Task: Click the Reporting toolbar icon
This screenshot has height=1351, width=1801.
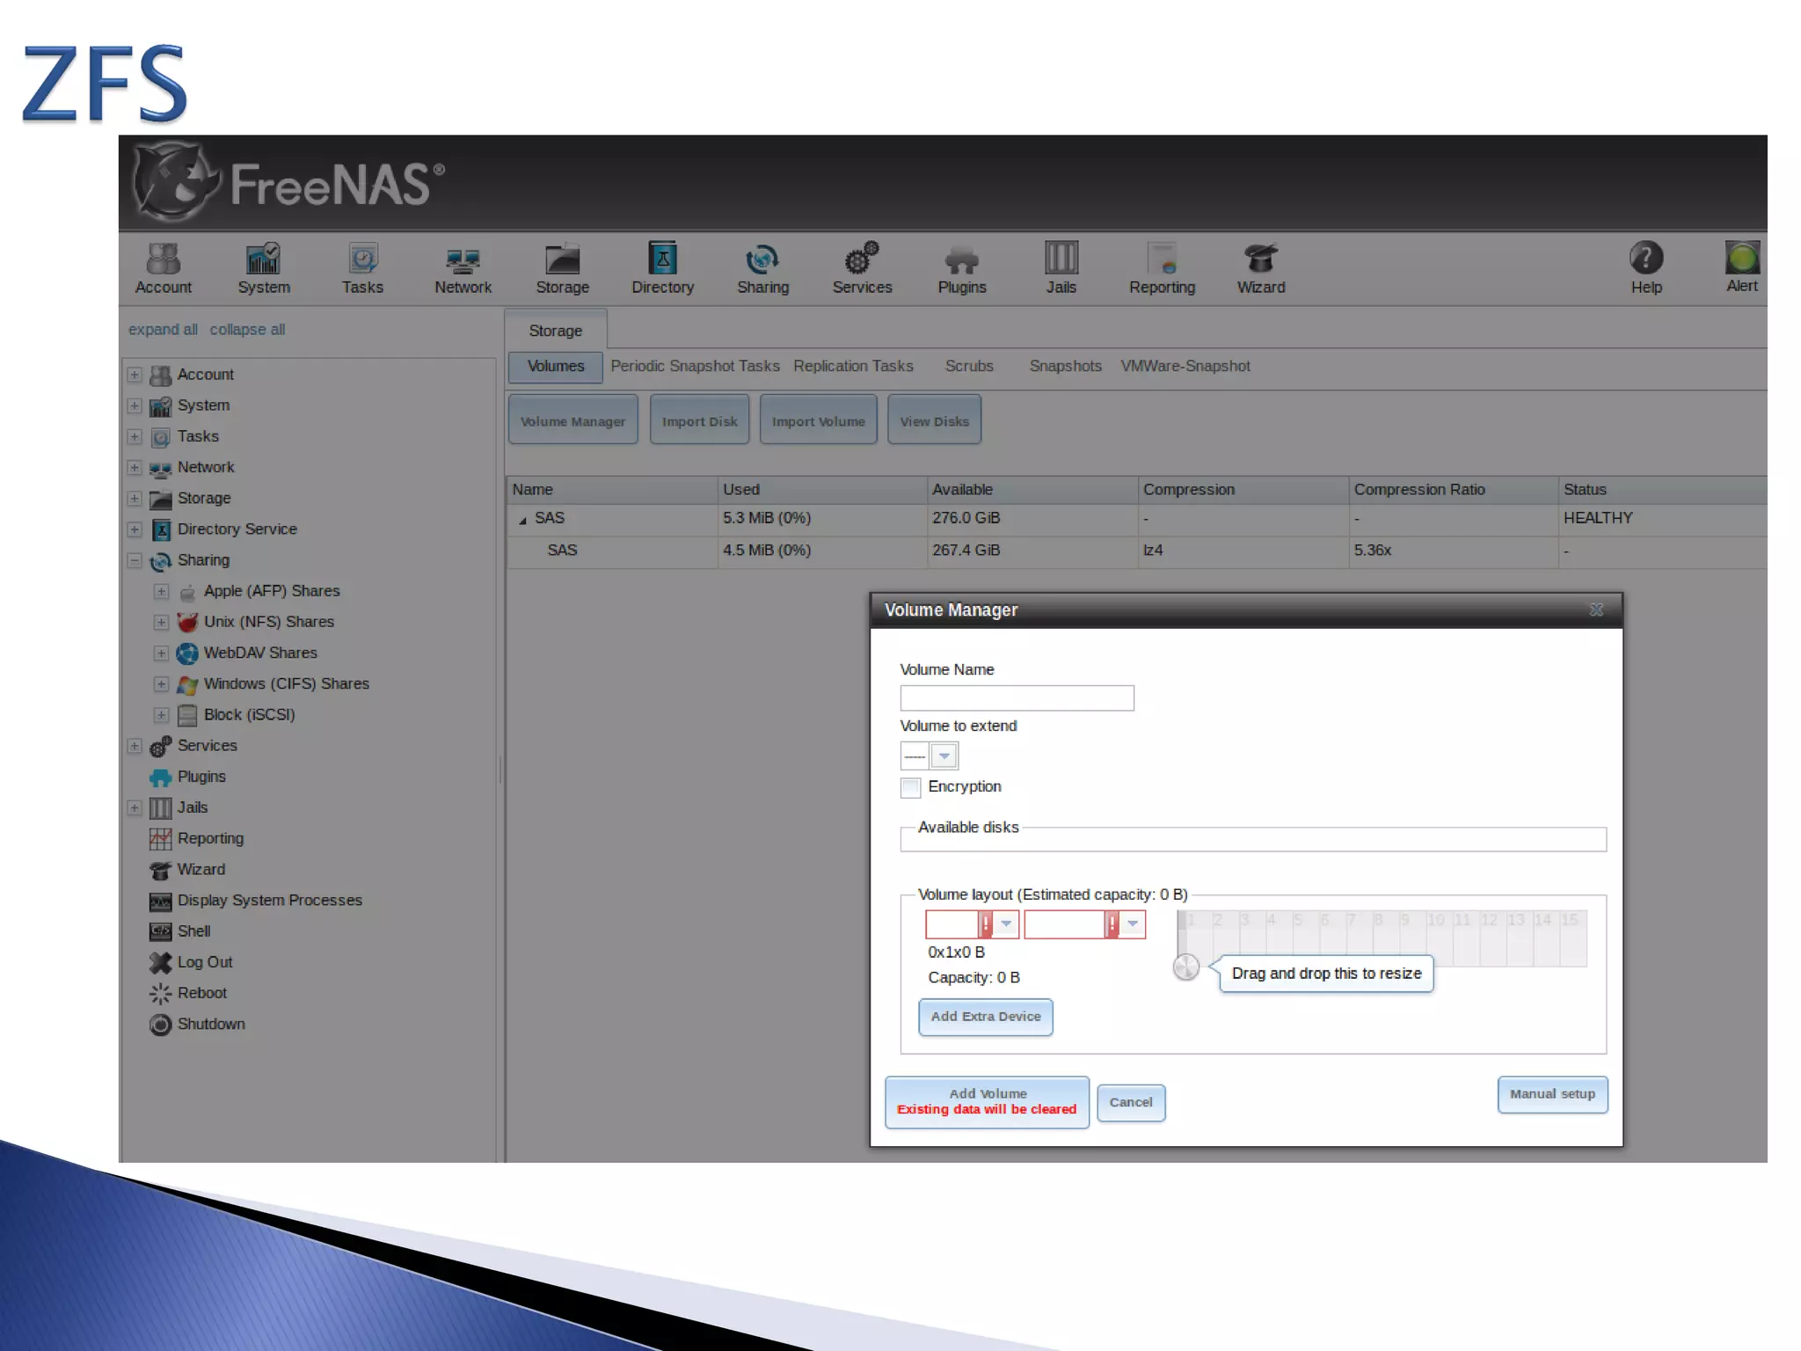Action: [x=1162, y=259]
